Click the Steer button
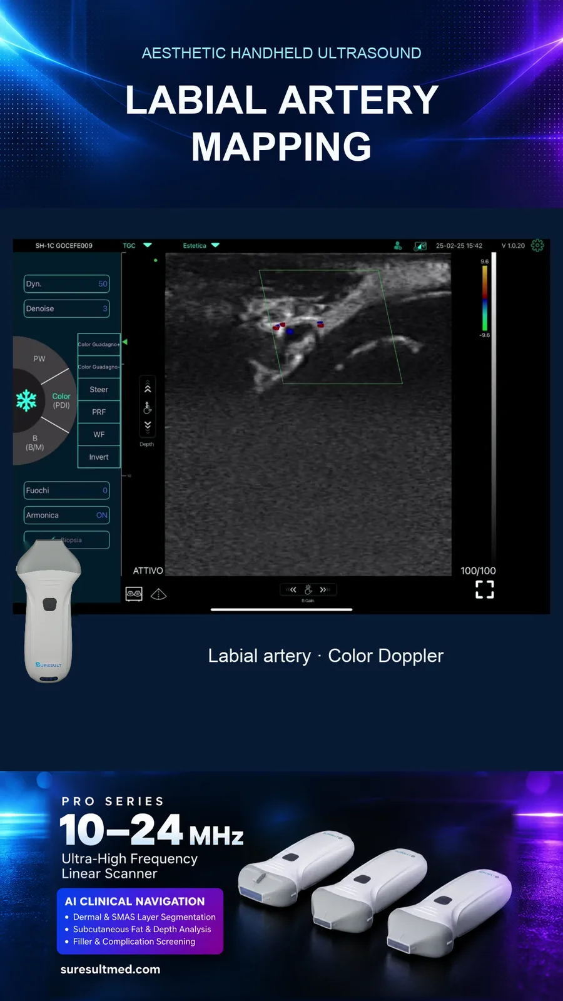 99,389
